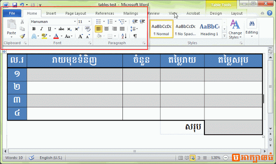Open the Hanuman font name dropdown

point(75,21)
